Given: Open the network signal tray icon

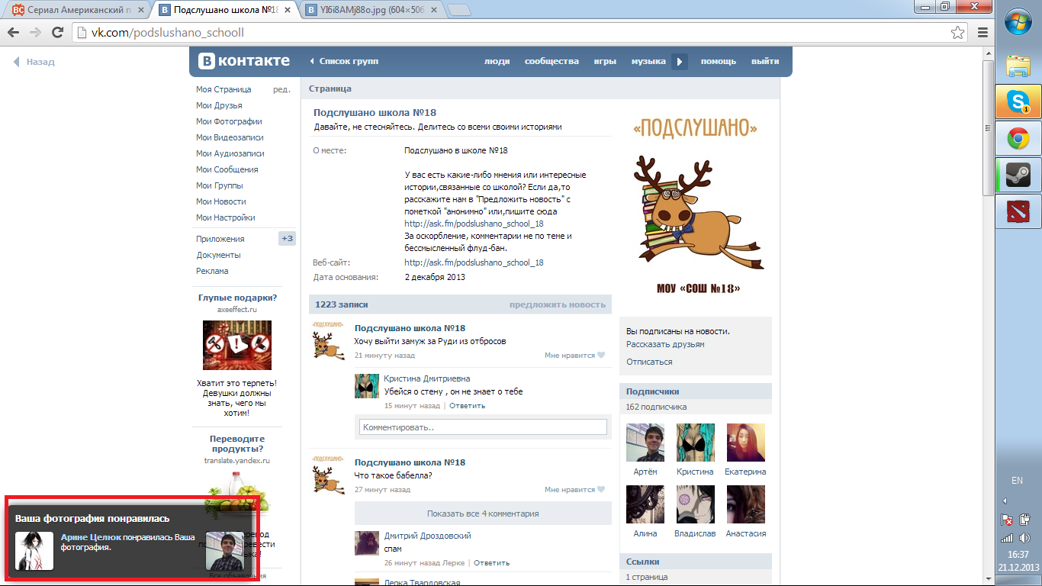Looking at the screenshot, I should (1007, 538).
